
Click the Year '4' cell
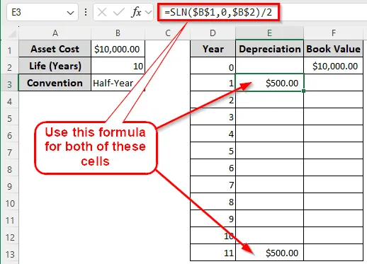(x=213, y=134)
